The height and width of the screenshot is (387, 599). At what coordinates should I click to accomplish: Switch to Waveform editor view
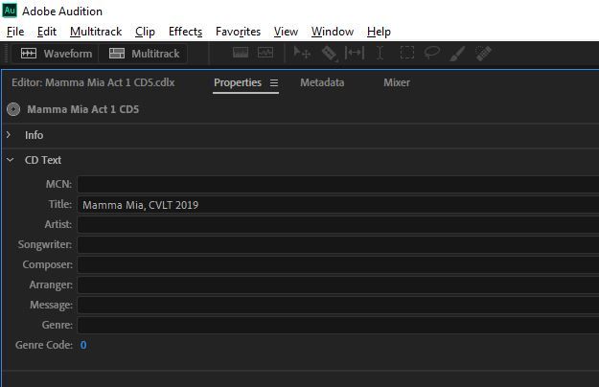[56, 54]
